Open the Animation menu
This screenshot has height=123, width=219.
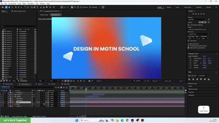(x=31, y=4)
